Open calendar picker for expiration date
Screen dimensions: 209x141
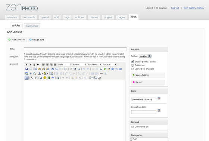pyautogui.click(x=159, y=111)
